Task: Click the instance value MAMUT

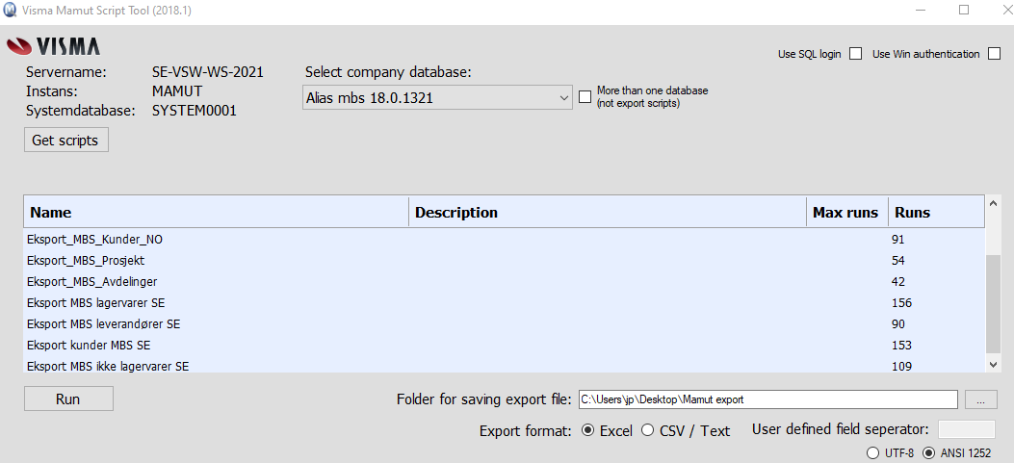Action: [x=177, y=91]
